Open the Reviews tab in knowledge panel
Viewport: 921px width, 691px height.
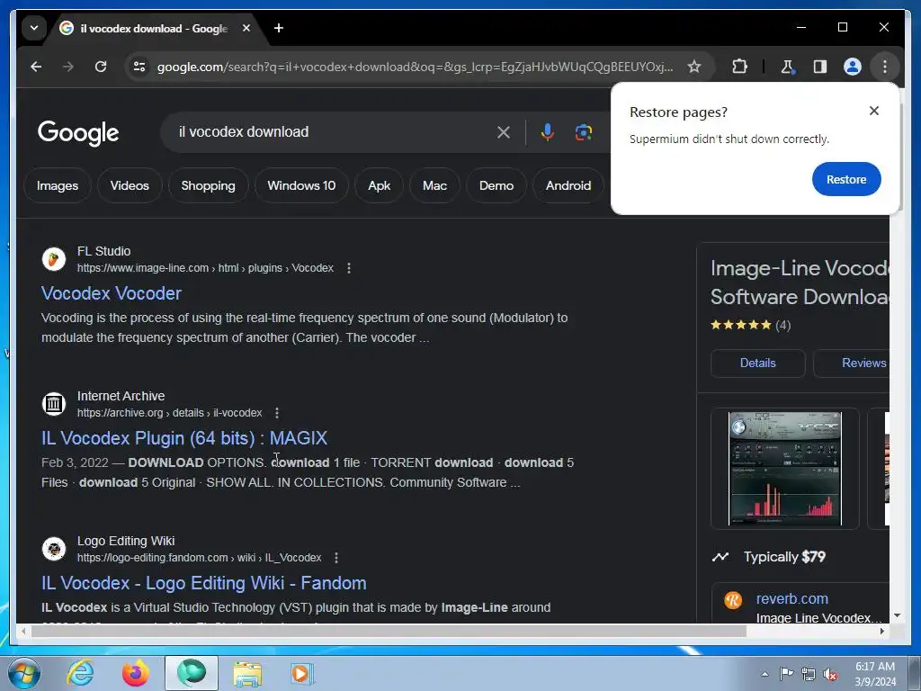pos(853,363)
